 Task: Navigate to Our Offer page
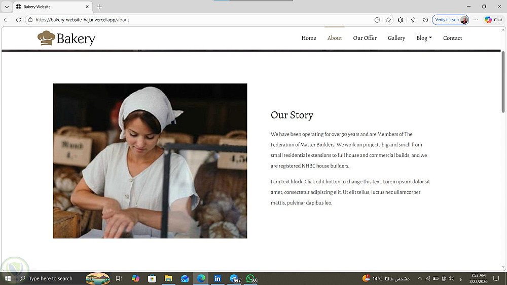click(365, 38)
